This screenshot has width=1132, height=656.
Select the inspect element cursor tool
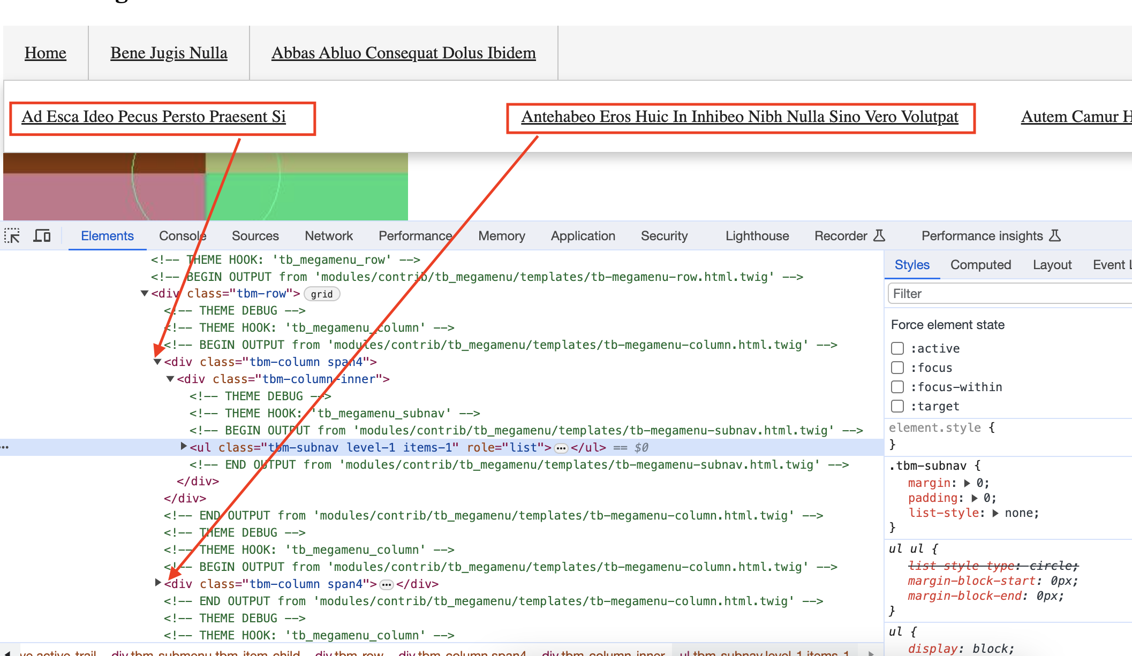12,235
